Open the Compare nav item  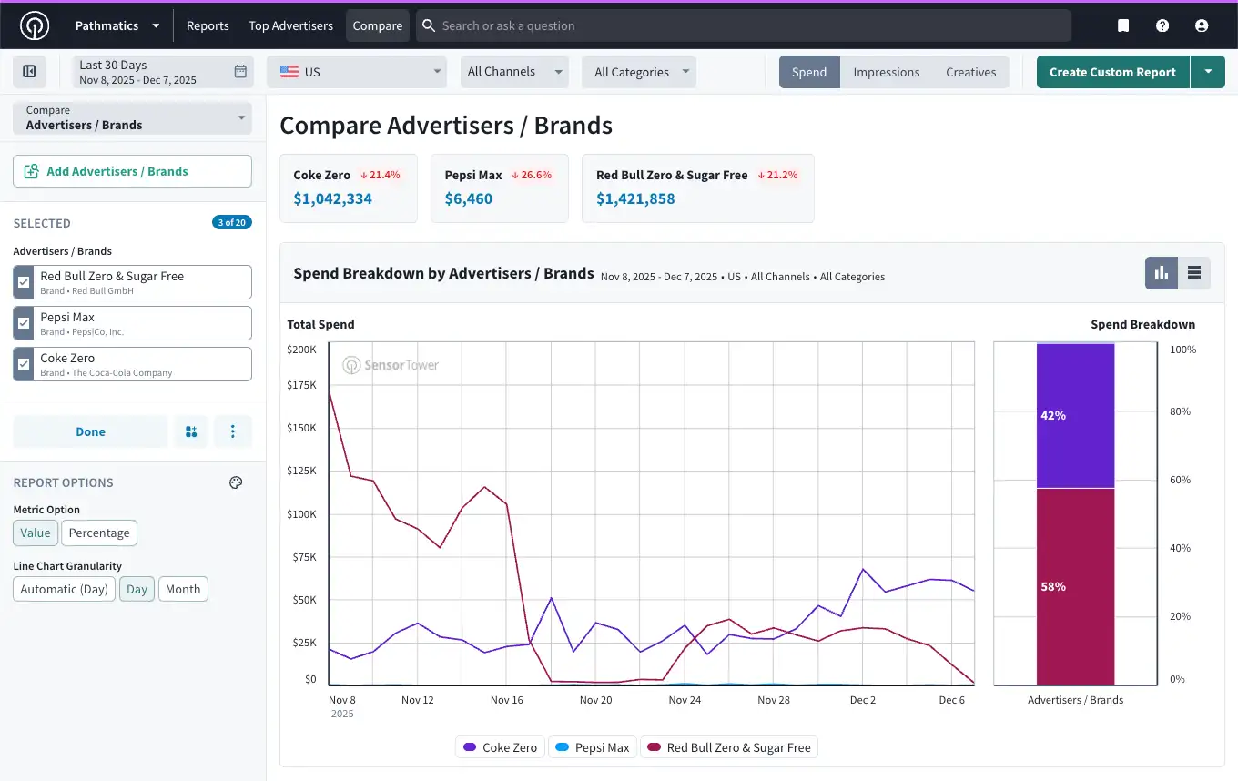pyautogui.click(x=378, y=25)
